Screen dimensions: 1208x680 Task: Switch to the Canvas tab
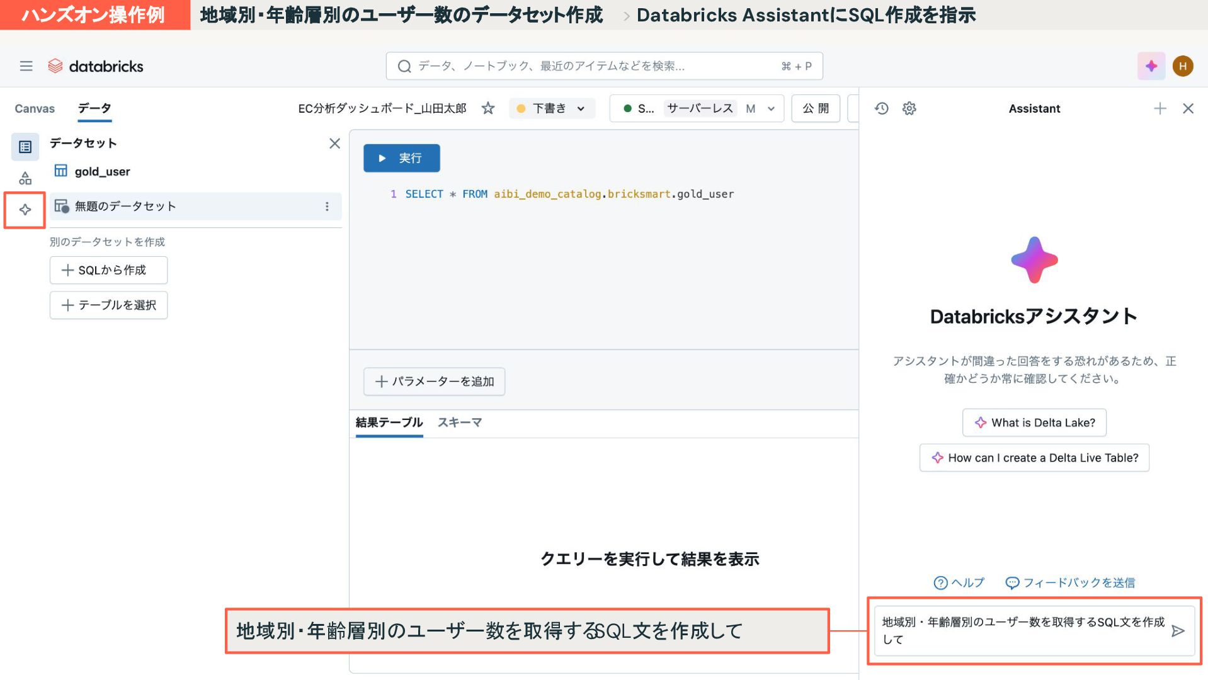(x=35, y=108)
